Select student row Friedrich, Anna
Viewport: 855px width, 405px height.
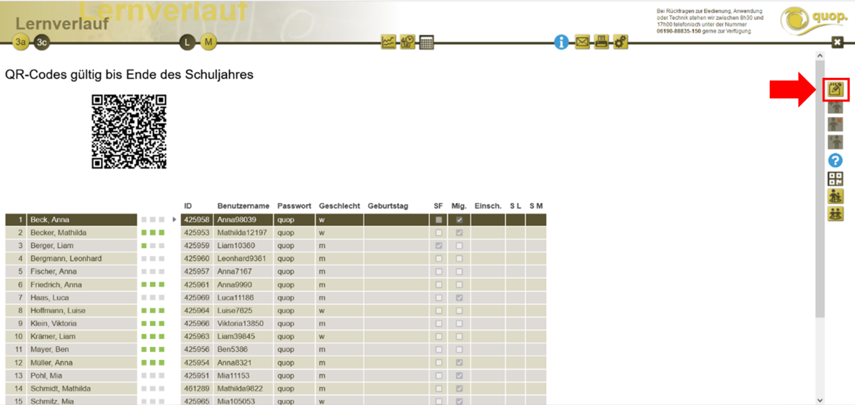70,285
